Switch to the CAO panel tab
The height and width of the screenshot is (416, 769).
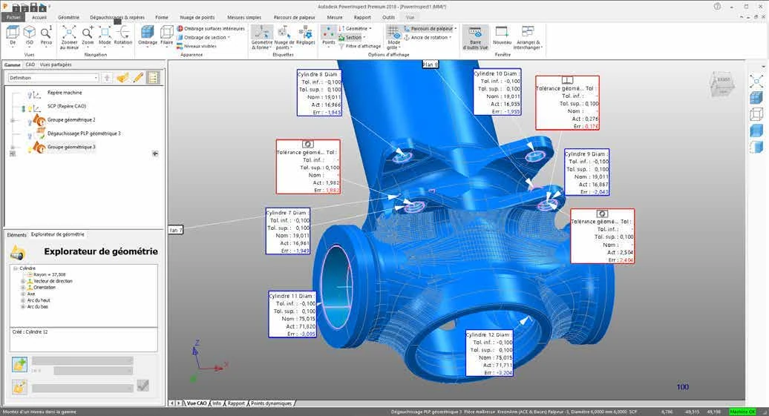pyautogui.click(x=30, y=65)
